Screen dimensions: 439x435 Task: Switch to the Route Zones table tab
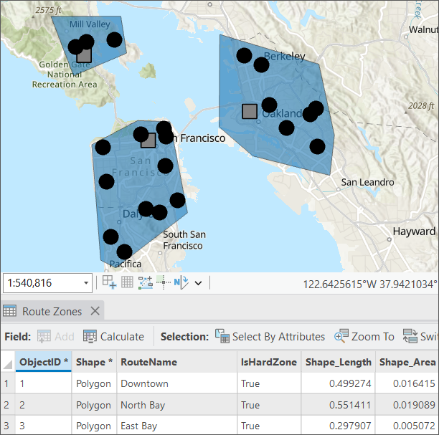52,311
